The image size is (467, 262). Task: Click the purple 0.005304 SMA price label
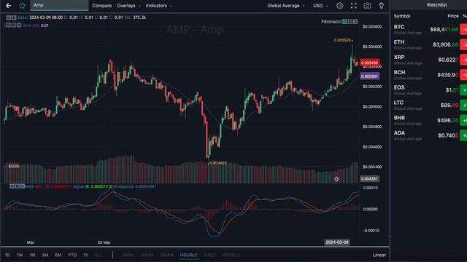369,76
